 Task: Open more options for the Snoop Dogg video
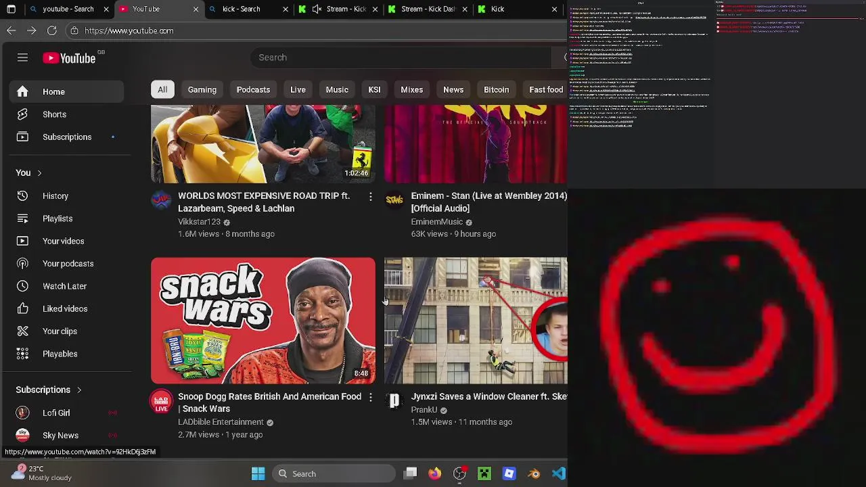370,397
